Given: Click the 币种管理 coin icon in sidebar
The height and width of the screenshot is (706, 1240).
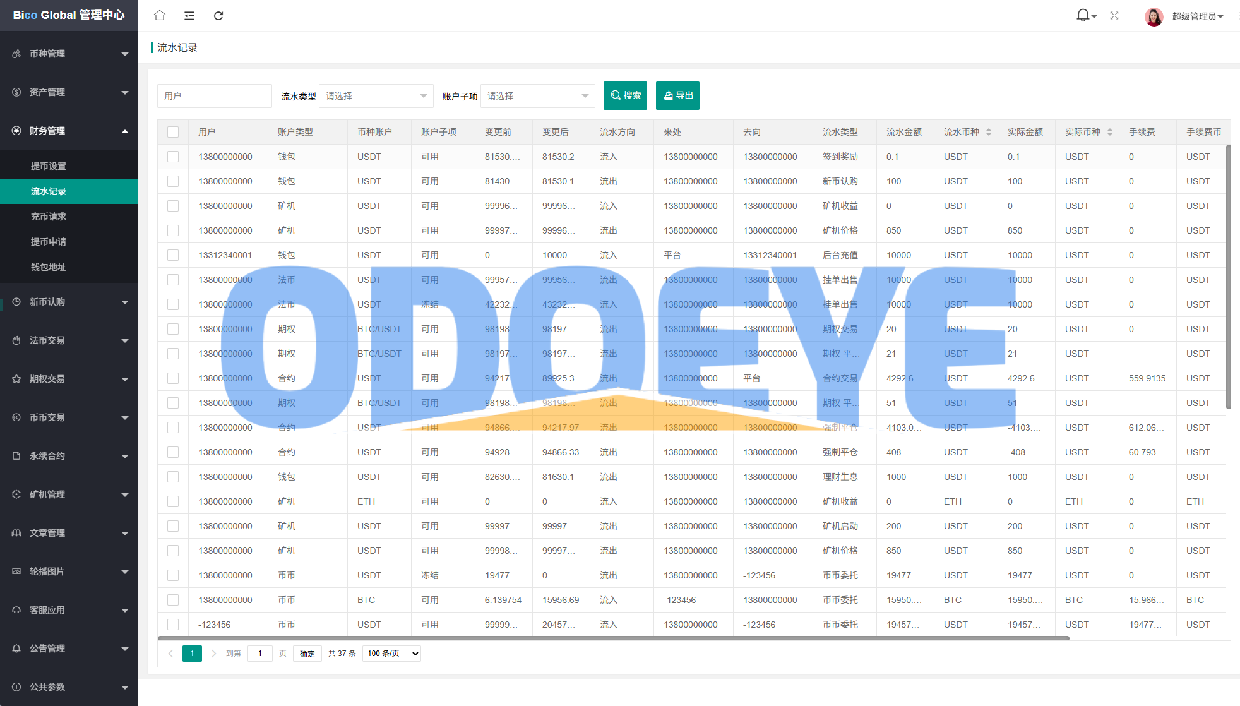Looking at the screenshot, I should point(16,54).
